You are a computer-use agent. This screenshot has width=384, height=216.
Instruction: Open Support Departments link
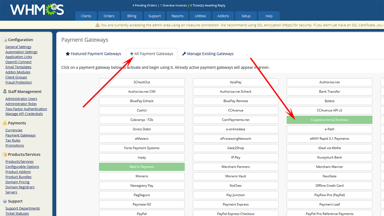tap(23, 208)
